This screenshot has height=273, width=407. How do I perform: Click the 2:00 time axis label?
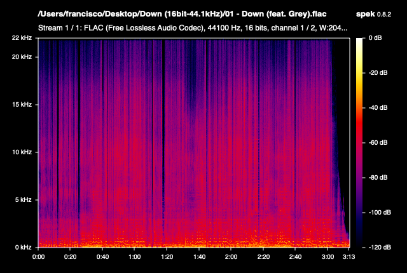(x=231, y=257)
